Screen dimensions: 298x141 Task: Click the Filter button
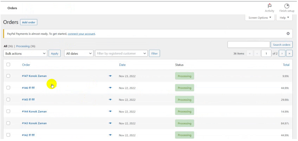(155, 54)
